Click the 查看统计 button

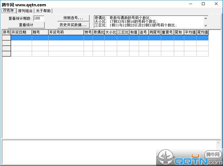(x=26, y=25)
